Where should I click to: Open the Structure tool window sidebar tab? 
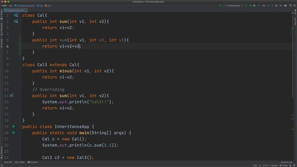1,29
